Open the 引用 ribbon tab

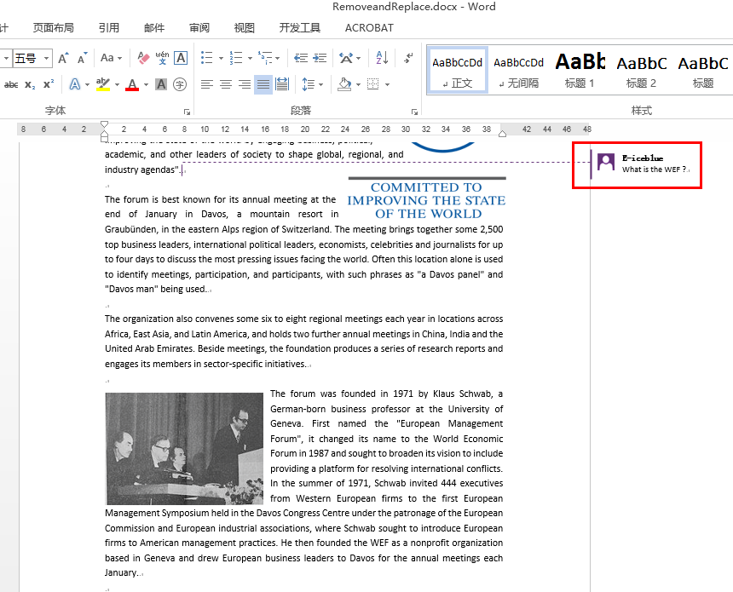point(109,28)
